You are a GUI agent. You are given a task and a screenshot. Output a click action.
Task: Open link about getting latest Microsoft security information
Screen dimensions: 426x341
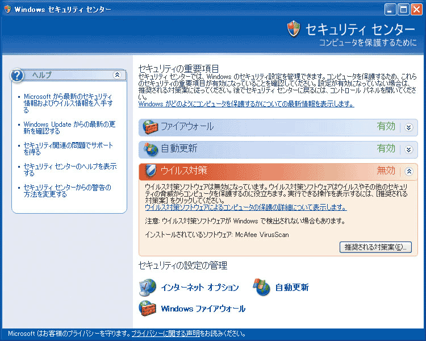[68, 103]
